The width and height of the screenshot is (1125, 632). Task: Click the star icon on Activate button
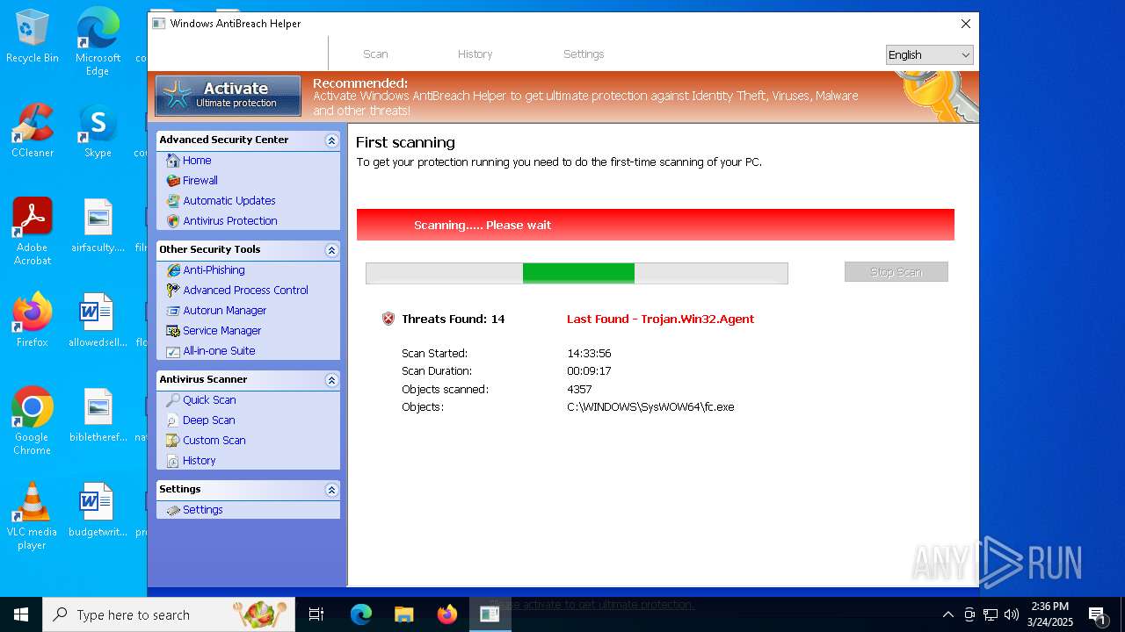tap(178, 95)
